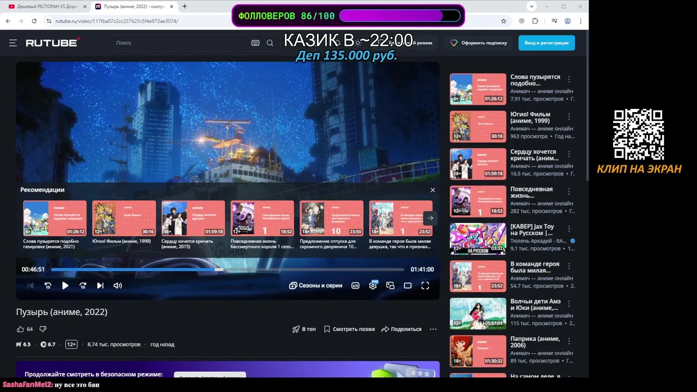The height and width of the screenshot is (392, 697).
Task: Open options for Югио! Фильм sidebar video
Action: click(x=569, y=117)
